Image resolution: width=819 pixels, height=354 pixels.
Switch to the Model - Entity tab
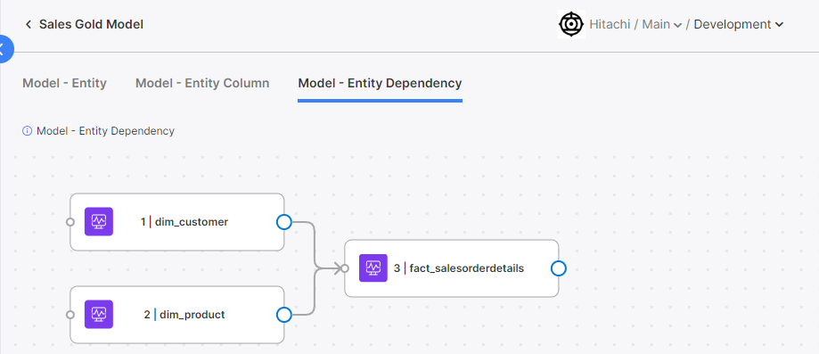tap(65, 83)
